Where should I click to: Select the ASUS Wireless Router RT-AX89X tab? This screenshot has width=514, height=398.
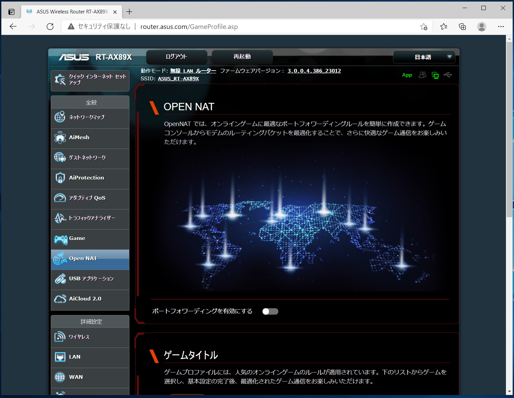(72, 12)
